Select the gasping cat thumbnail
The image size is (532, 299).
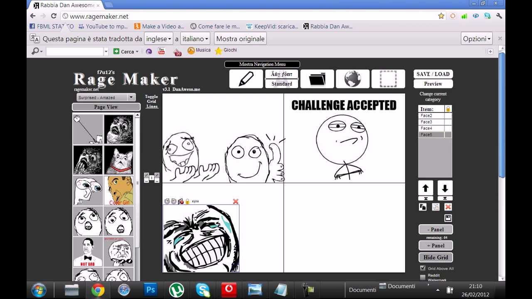point(118,160)
